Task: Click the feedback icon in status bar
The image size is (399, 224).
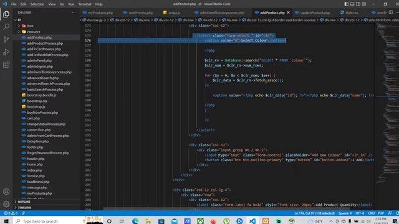Action: click(390, 213)
